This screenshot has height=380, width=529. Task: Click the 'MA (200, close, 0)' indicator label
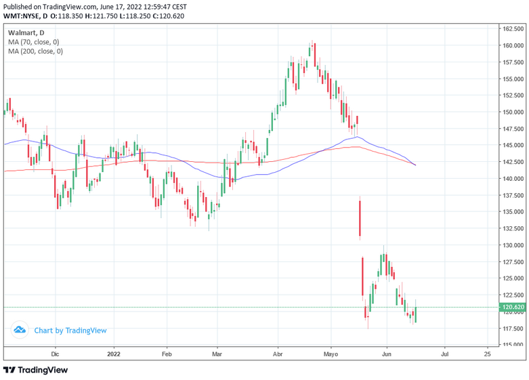35,51
